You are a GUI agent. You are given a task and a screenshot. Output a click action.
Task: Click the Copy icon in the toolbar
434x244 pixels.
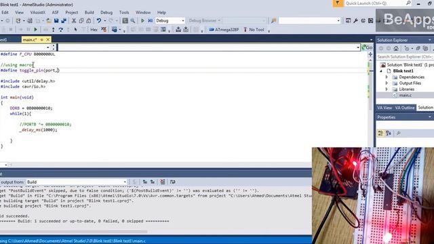(81, 21)
